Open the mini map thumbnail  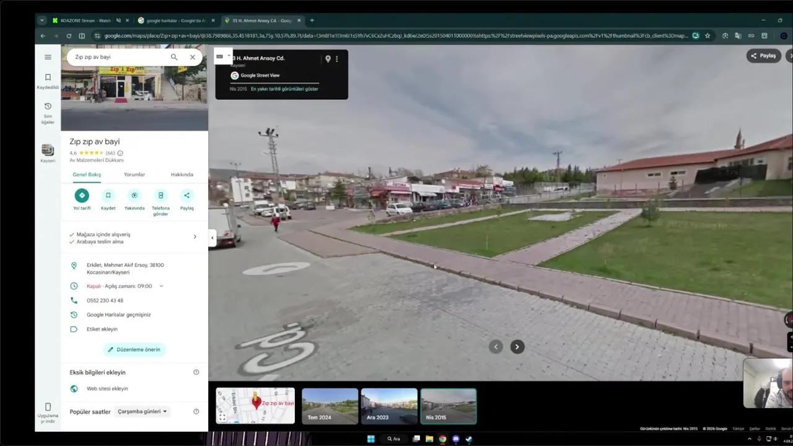click(x=255, y=406)
